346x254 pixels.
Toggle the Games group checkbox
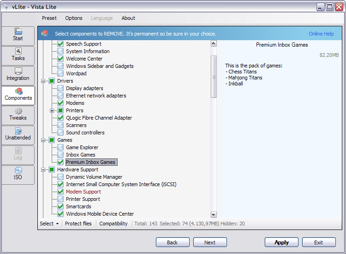click(52, 140)
